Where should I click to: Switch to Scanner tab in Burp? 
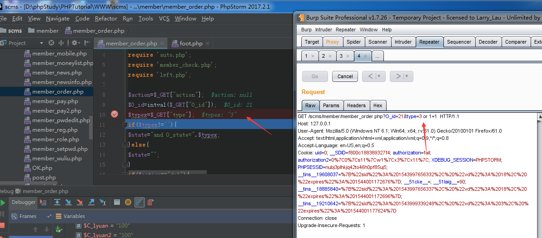pos(378,42)
